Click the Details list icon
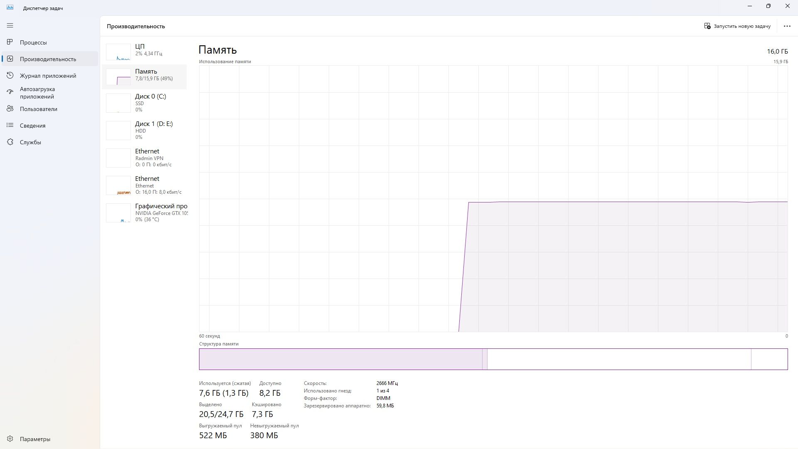The height and width of the screenshot is (449, 798). [x=10, y=125]
